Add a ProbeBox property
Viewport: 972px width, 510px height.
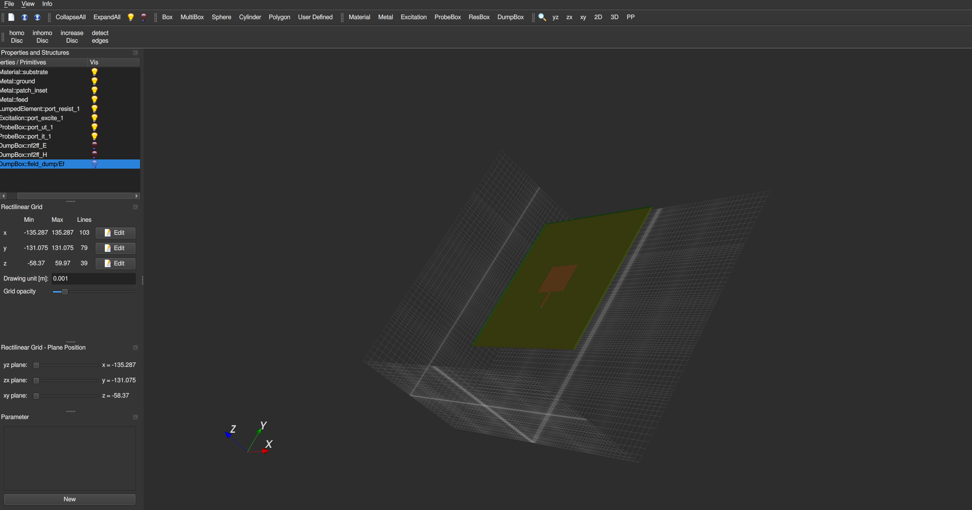pos(448,17)
